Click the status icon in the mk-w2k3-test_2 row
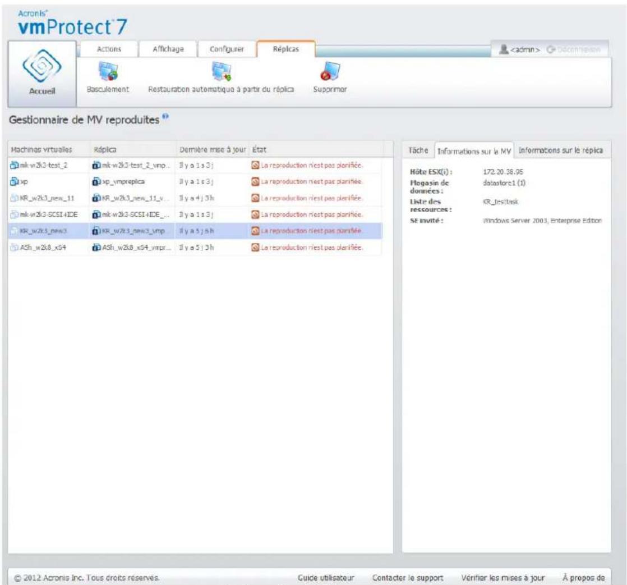The image size is (627, 585). [255, 165]
